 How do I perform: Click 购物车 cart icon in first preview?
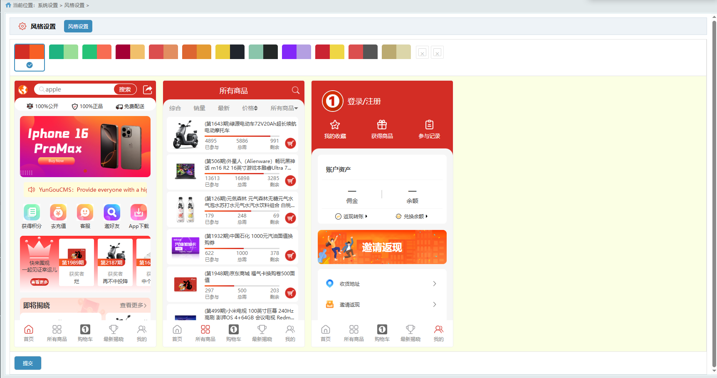(85, 329)
